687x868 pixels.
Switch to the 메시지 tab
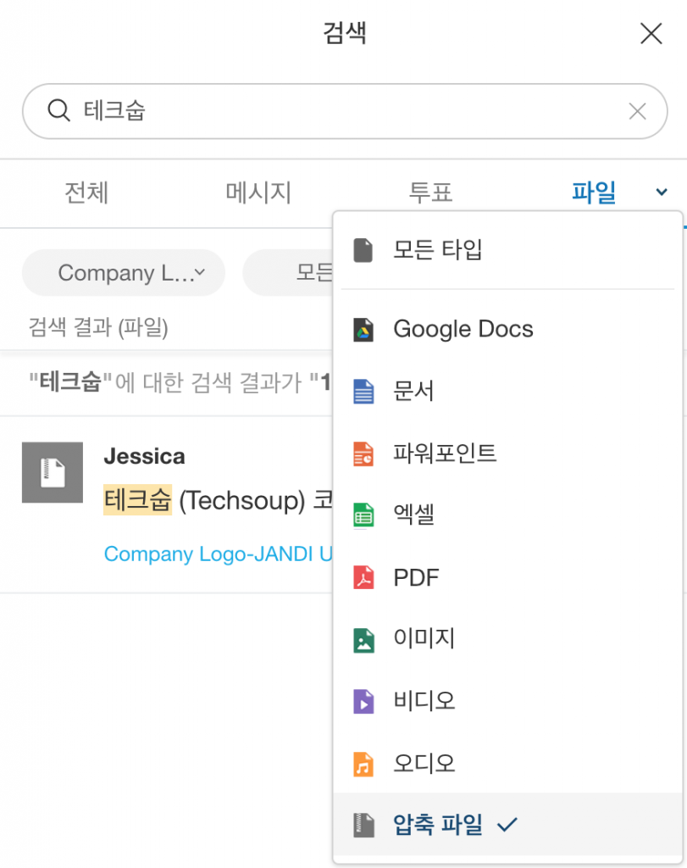coord(258,192)
